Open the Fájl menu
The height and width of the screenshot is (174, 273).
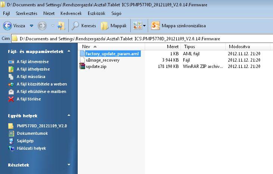6,13
